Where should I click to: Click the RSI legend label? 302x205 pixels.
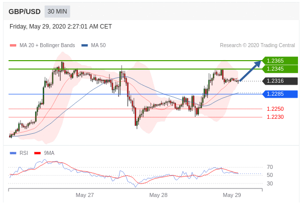coord(24,153)
